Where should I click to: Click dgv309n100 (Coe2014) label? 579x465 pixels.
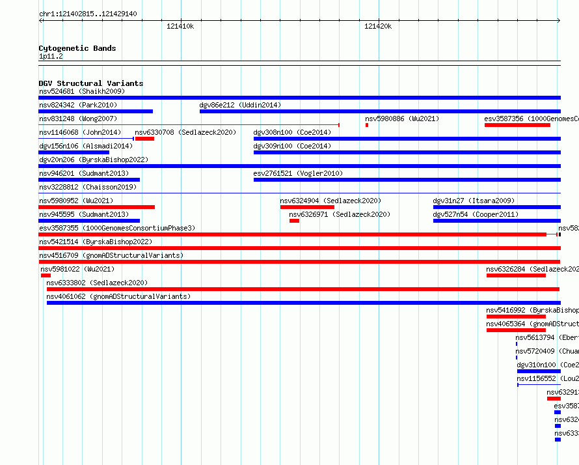292,146
